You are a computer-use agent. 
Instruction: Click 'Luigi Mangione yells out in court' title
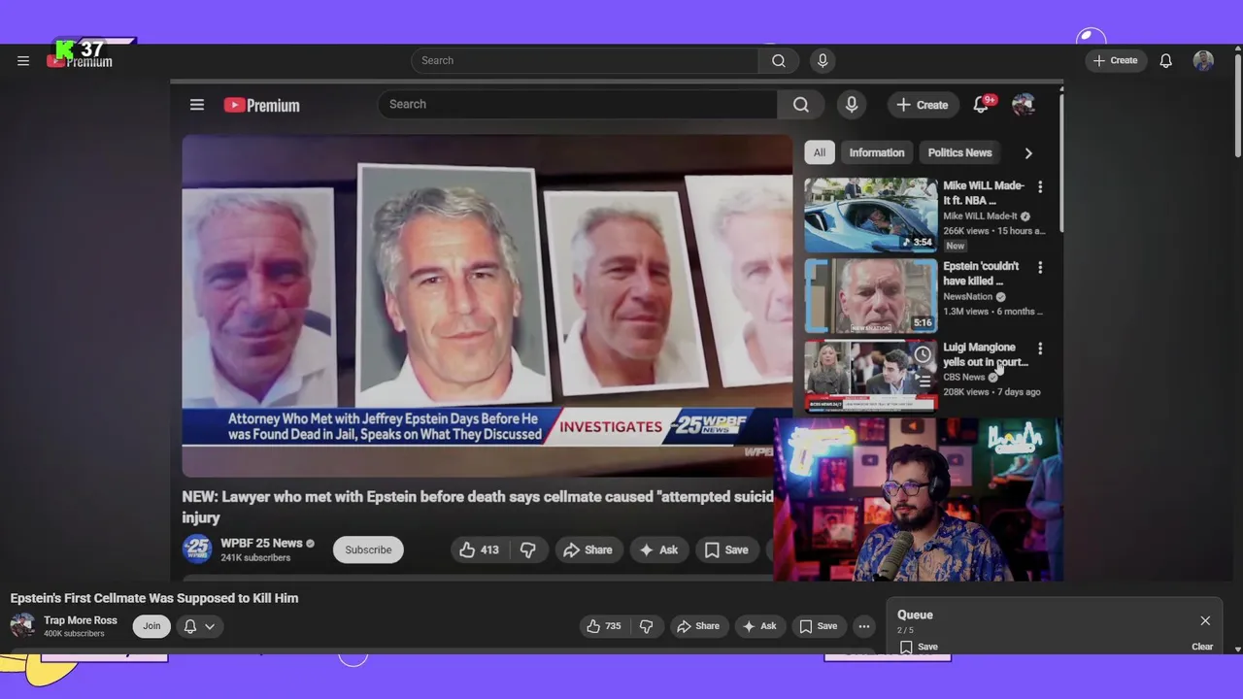(985, 354)
